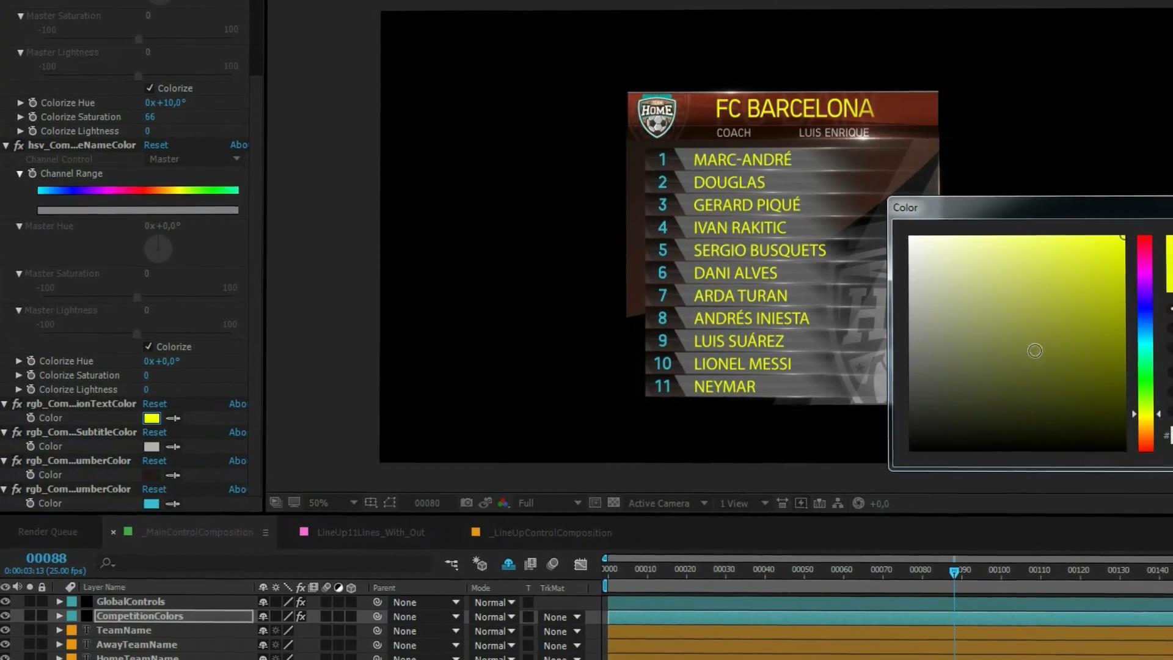Screen dimensions: 1173x660
Task: Enable the Frame Blending timeline icon
Action: [530, 564]
